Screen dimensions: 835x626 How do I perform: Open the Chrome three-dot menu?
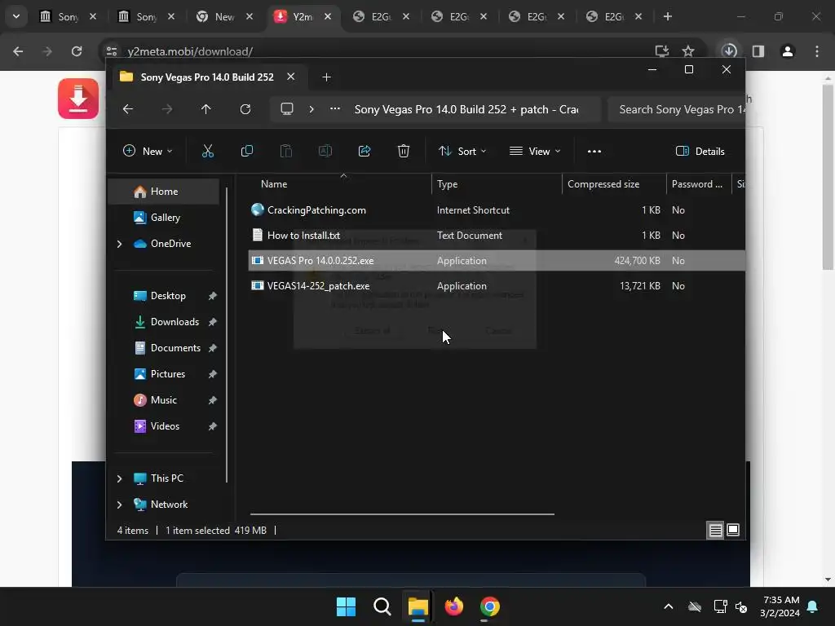[817, 51]
